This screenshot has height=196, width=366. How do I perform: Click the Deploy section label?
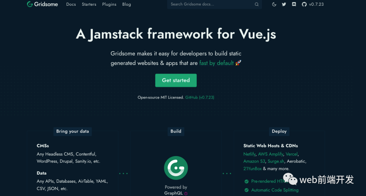pos(279,131)
